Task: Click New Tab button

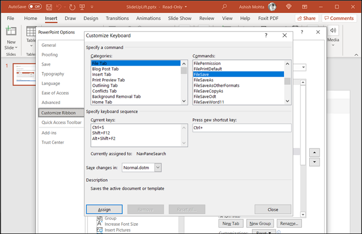Action: point(231,224)
